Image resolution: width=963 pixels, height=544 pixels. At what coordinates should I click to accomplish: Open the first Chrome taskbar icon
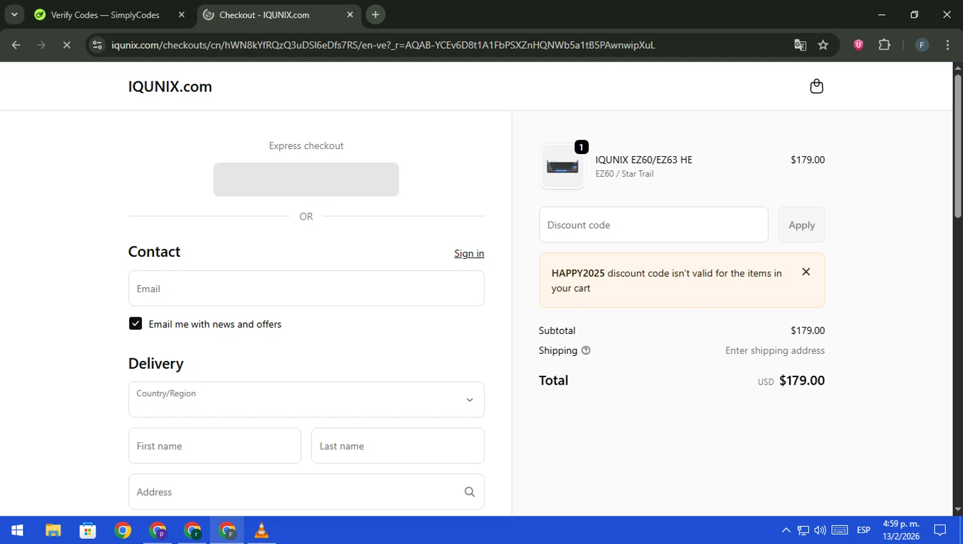(123, 531)
